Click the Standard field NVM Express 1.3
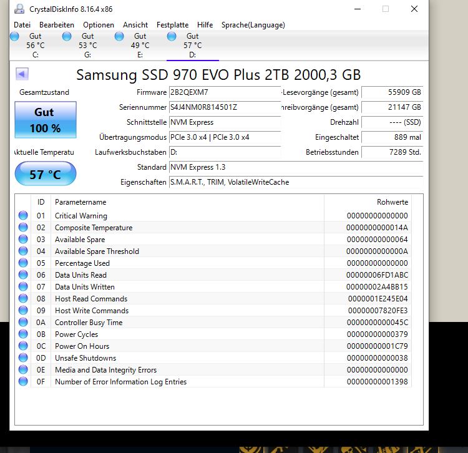468x453 pixels. click(296, 167)
